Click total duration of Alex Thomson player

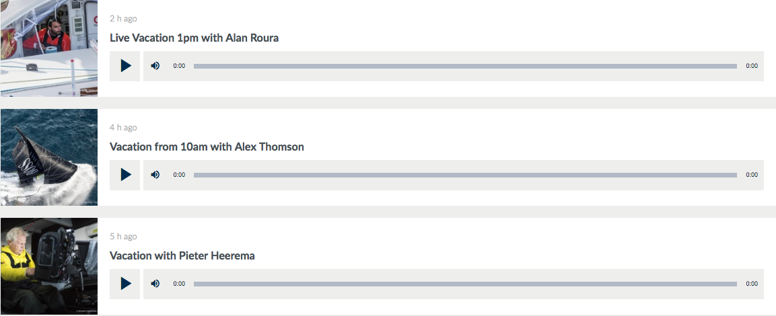[752, 175]
